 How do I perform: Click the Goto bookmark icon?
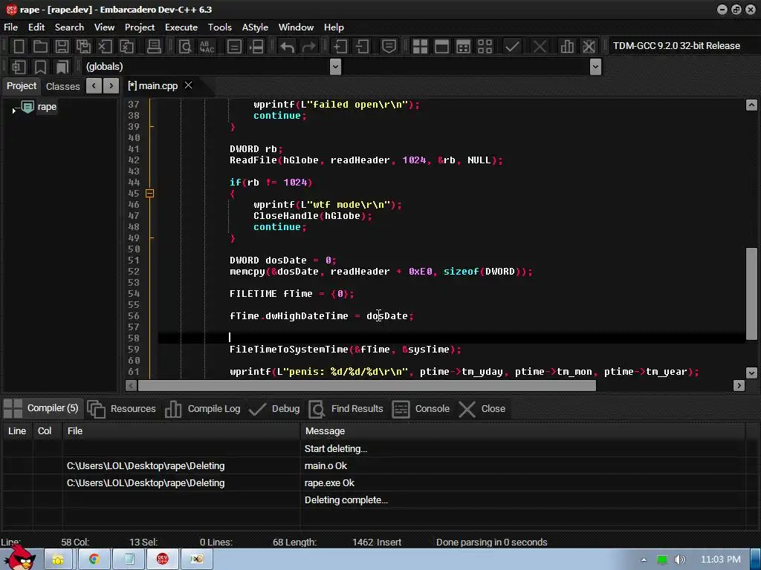point(62,67)
